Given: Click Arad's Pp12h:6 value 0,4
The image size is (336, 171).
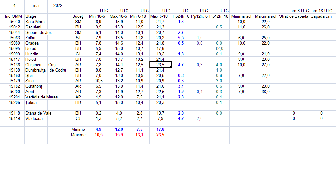Looking at the screenshot, I should pos(200,92).
